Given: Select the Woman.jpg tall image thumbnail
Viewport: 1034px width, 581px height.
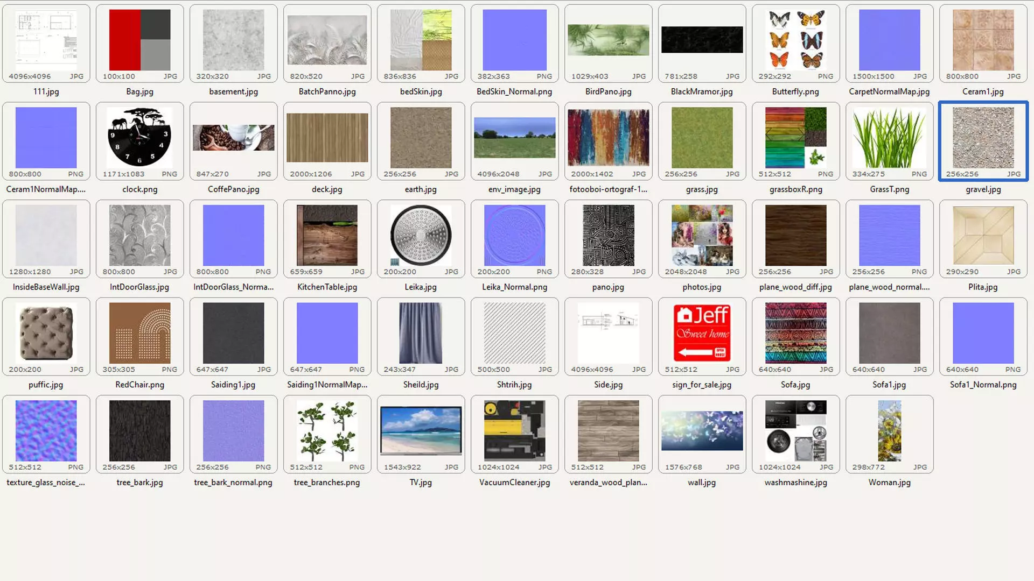Looking at the screenshot, I should (x=889, y=430).
